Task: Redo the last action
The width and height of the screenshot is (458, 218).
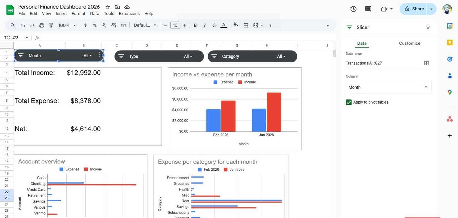Action: [32, 25]
